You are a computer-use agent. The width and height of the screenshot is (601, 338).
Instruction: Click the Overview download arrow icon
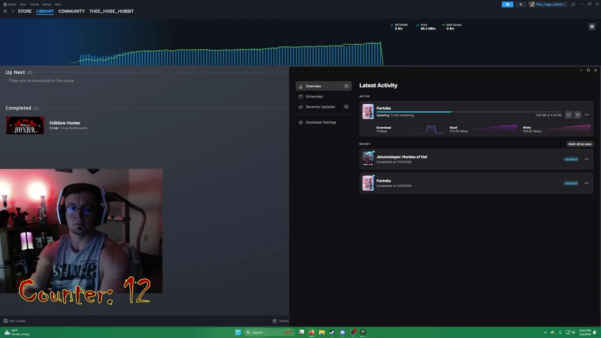click(x=300, y=86)
